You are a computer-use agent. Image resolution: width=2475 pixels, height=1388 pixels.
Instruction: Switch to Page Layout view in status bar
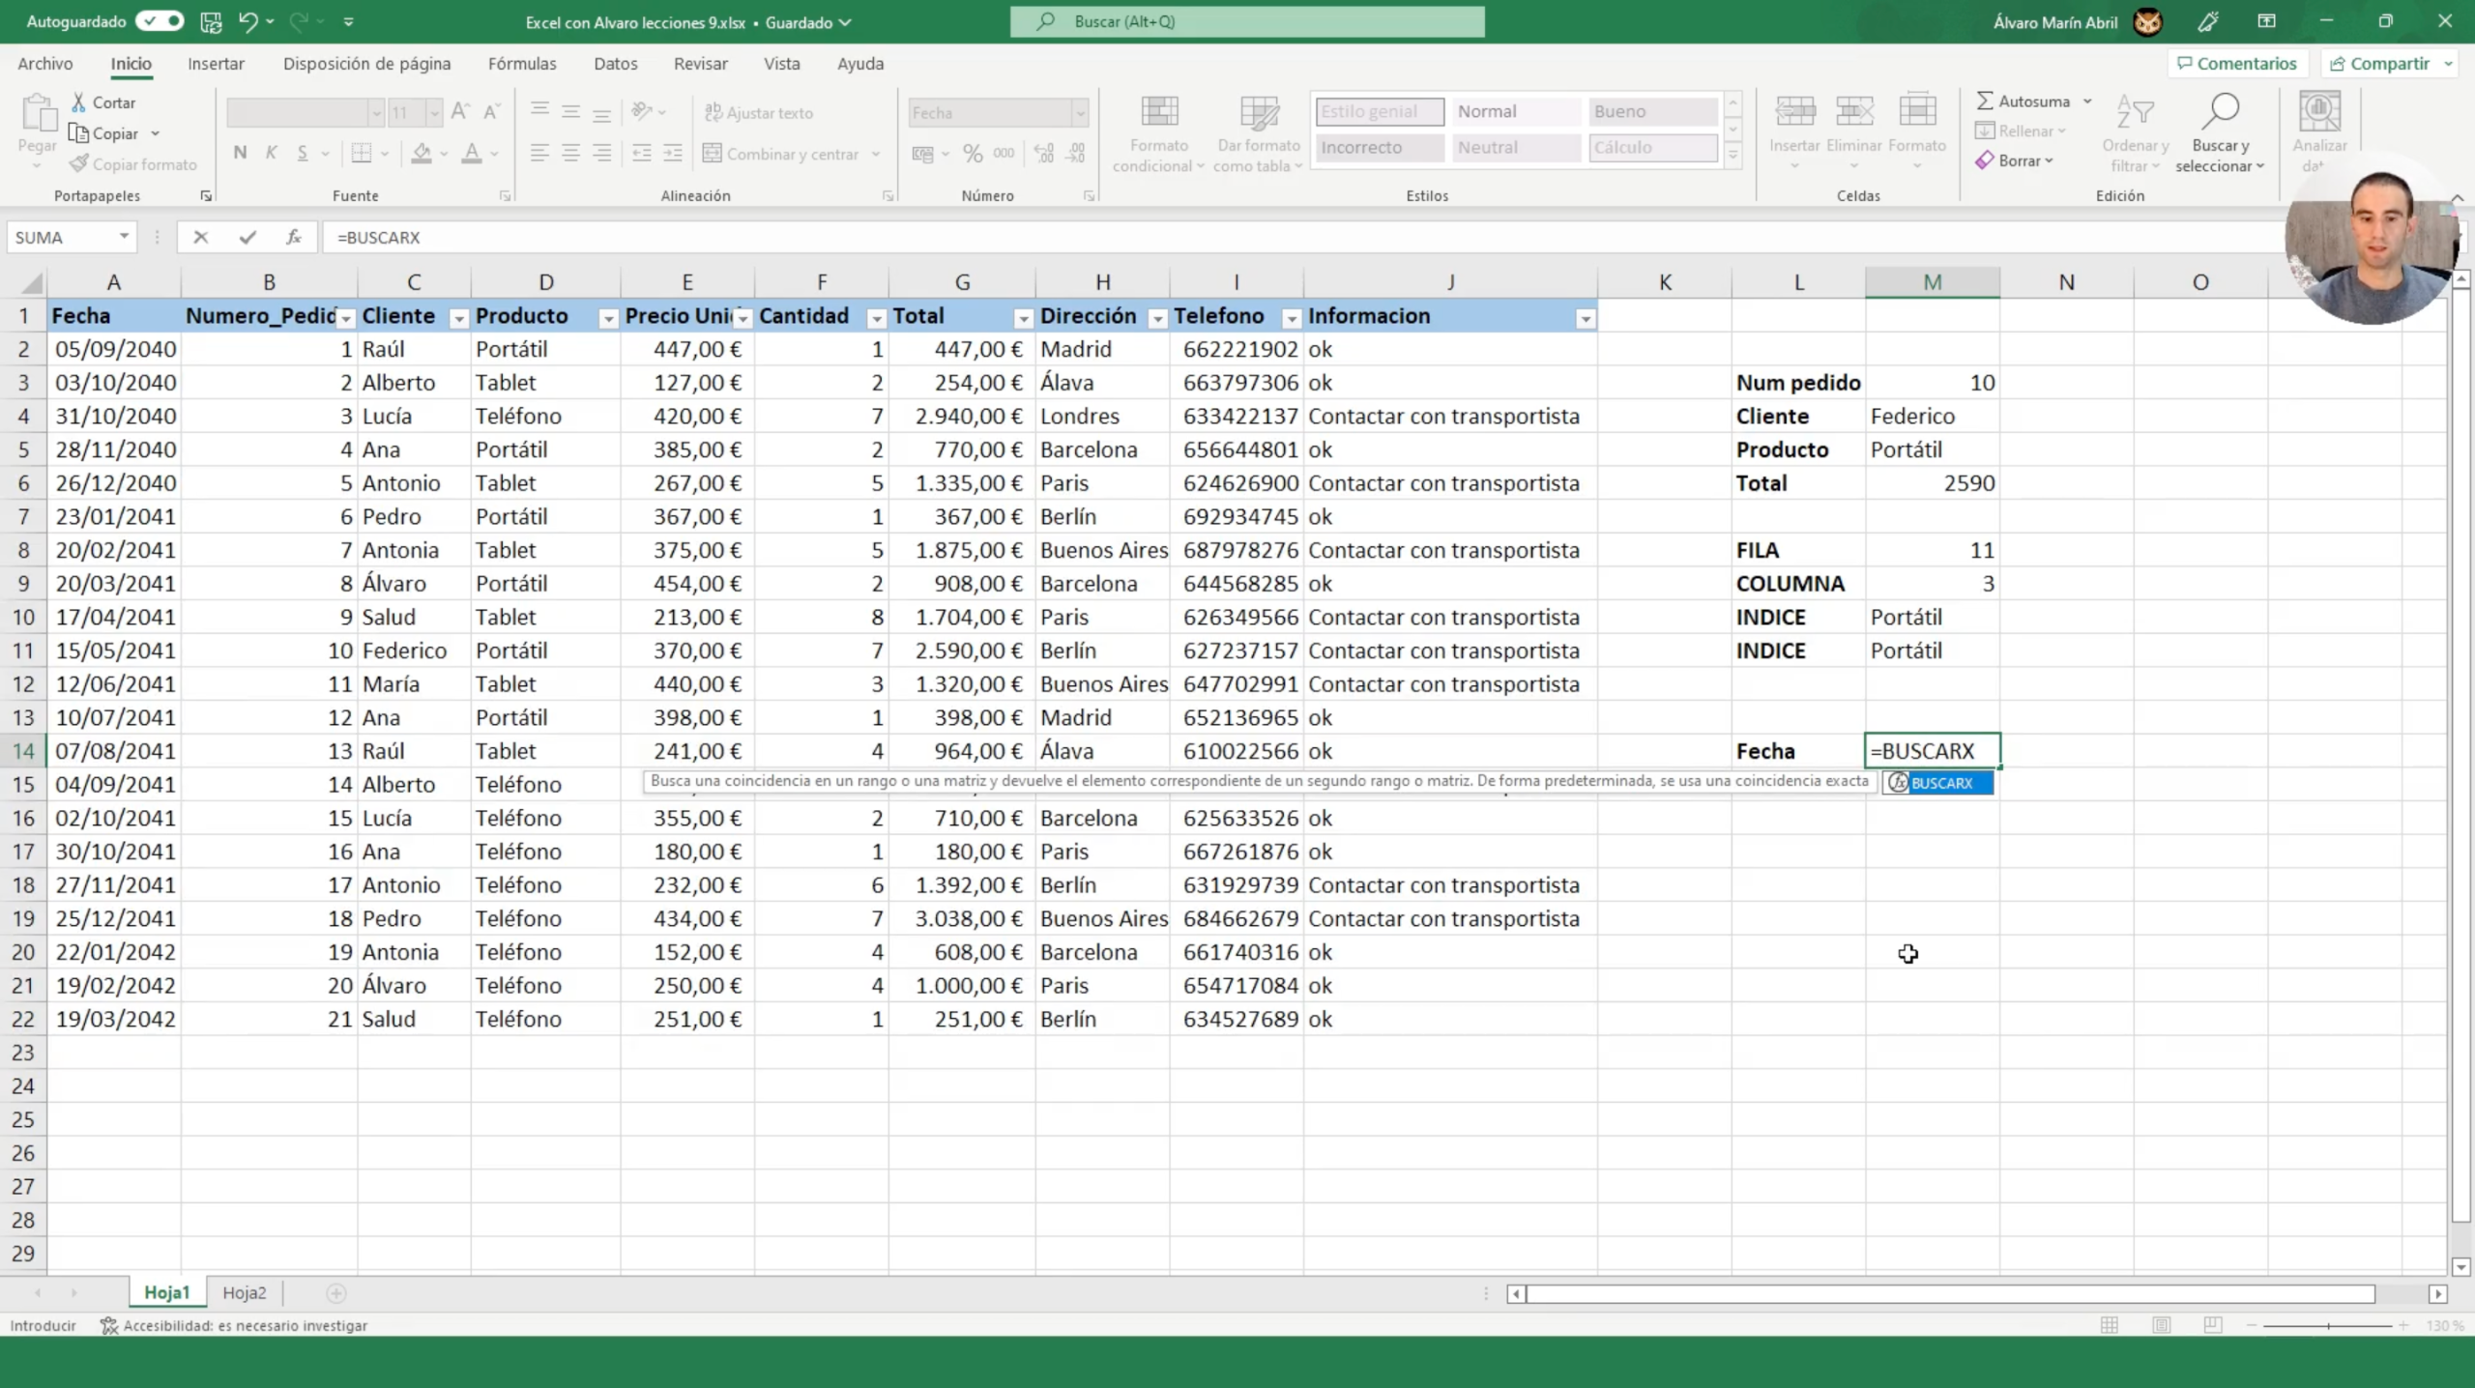tap(2161, 1325)
